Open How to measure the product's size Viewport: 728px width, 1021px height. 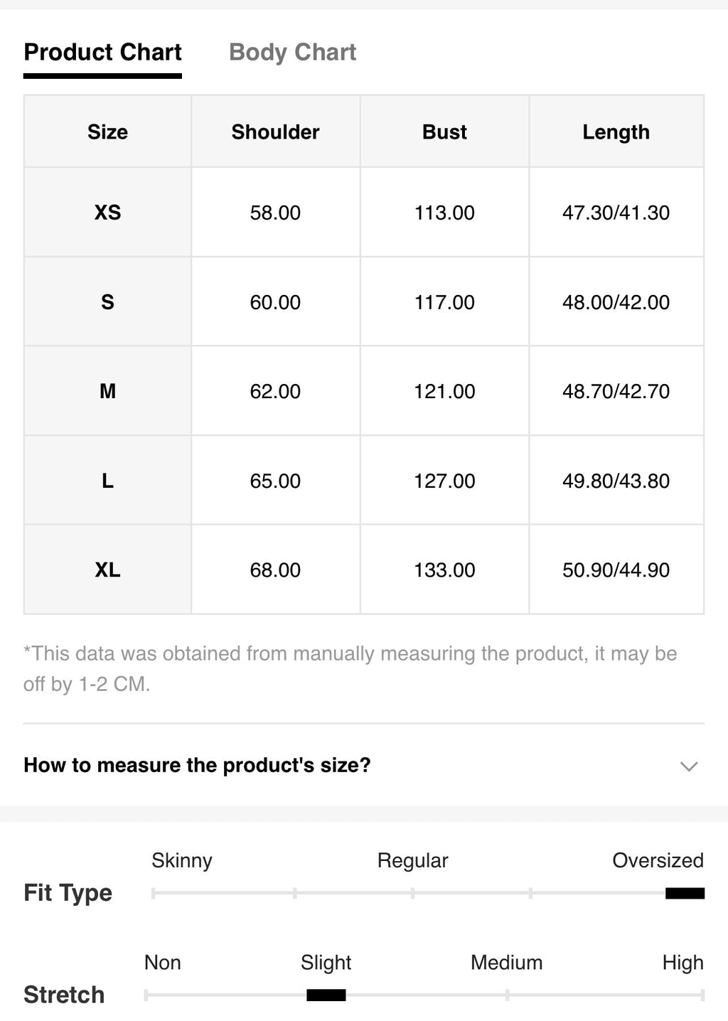197,765
